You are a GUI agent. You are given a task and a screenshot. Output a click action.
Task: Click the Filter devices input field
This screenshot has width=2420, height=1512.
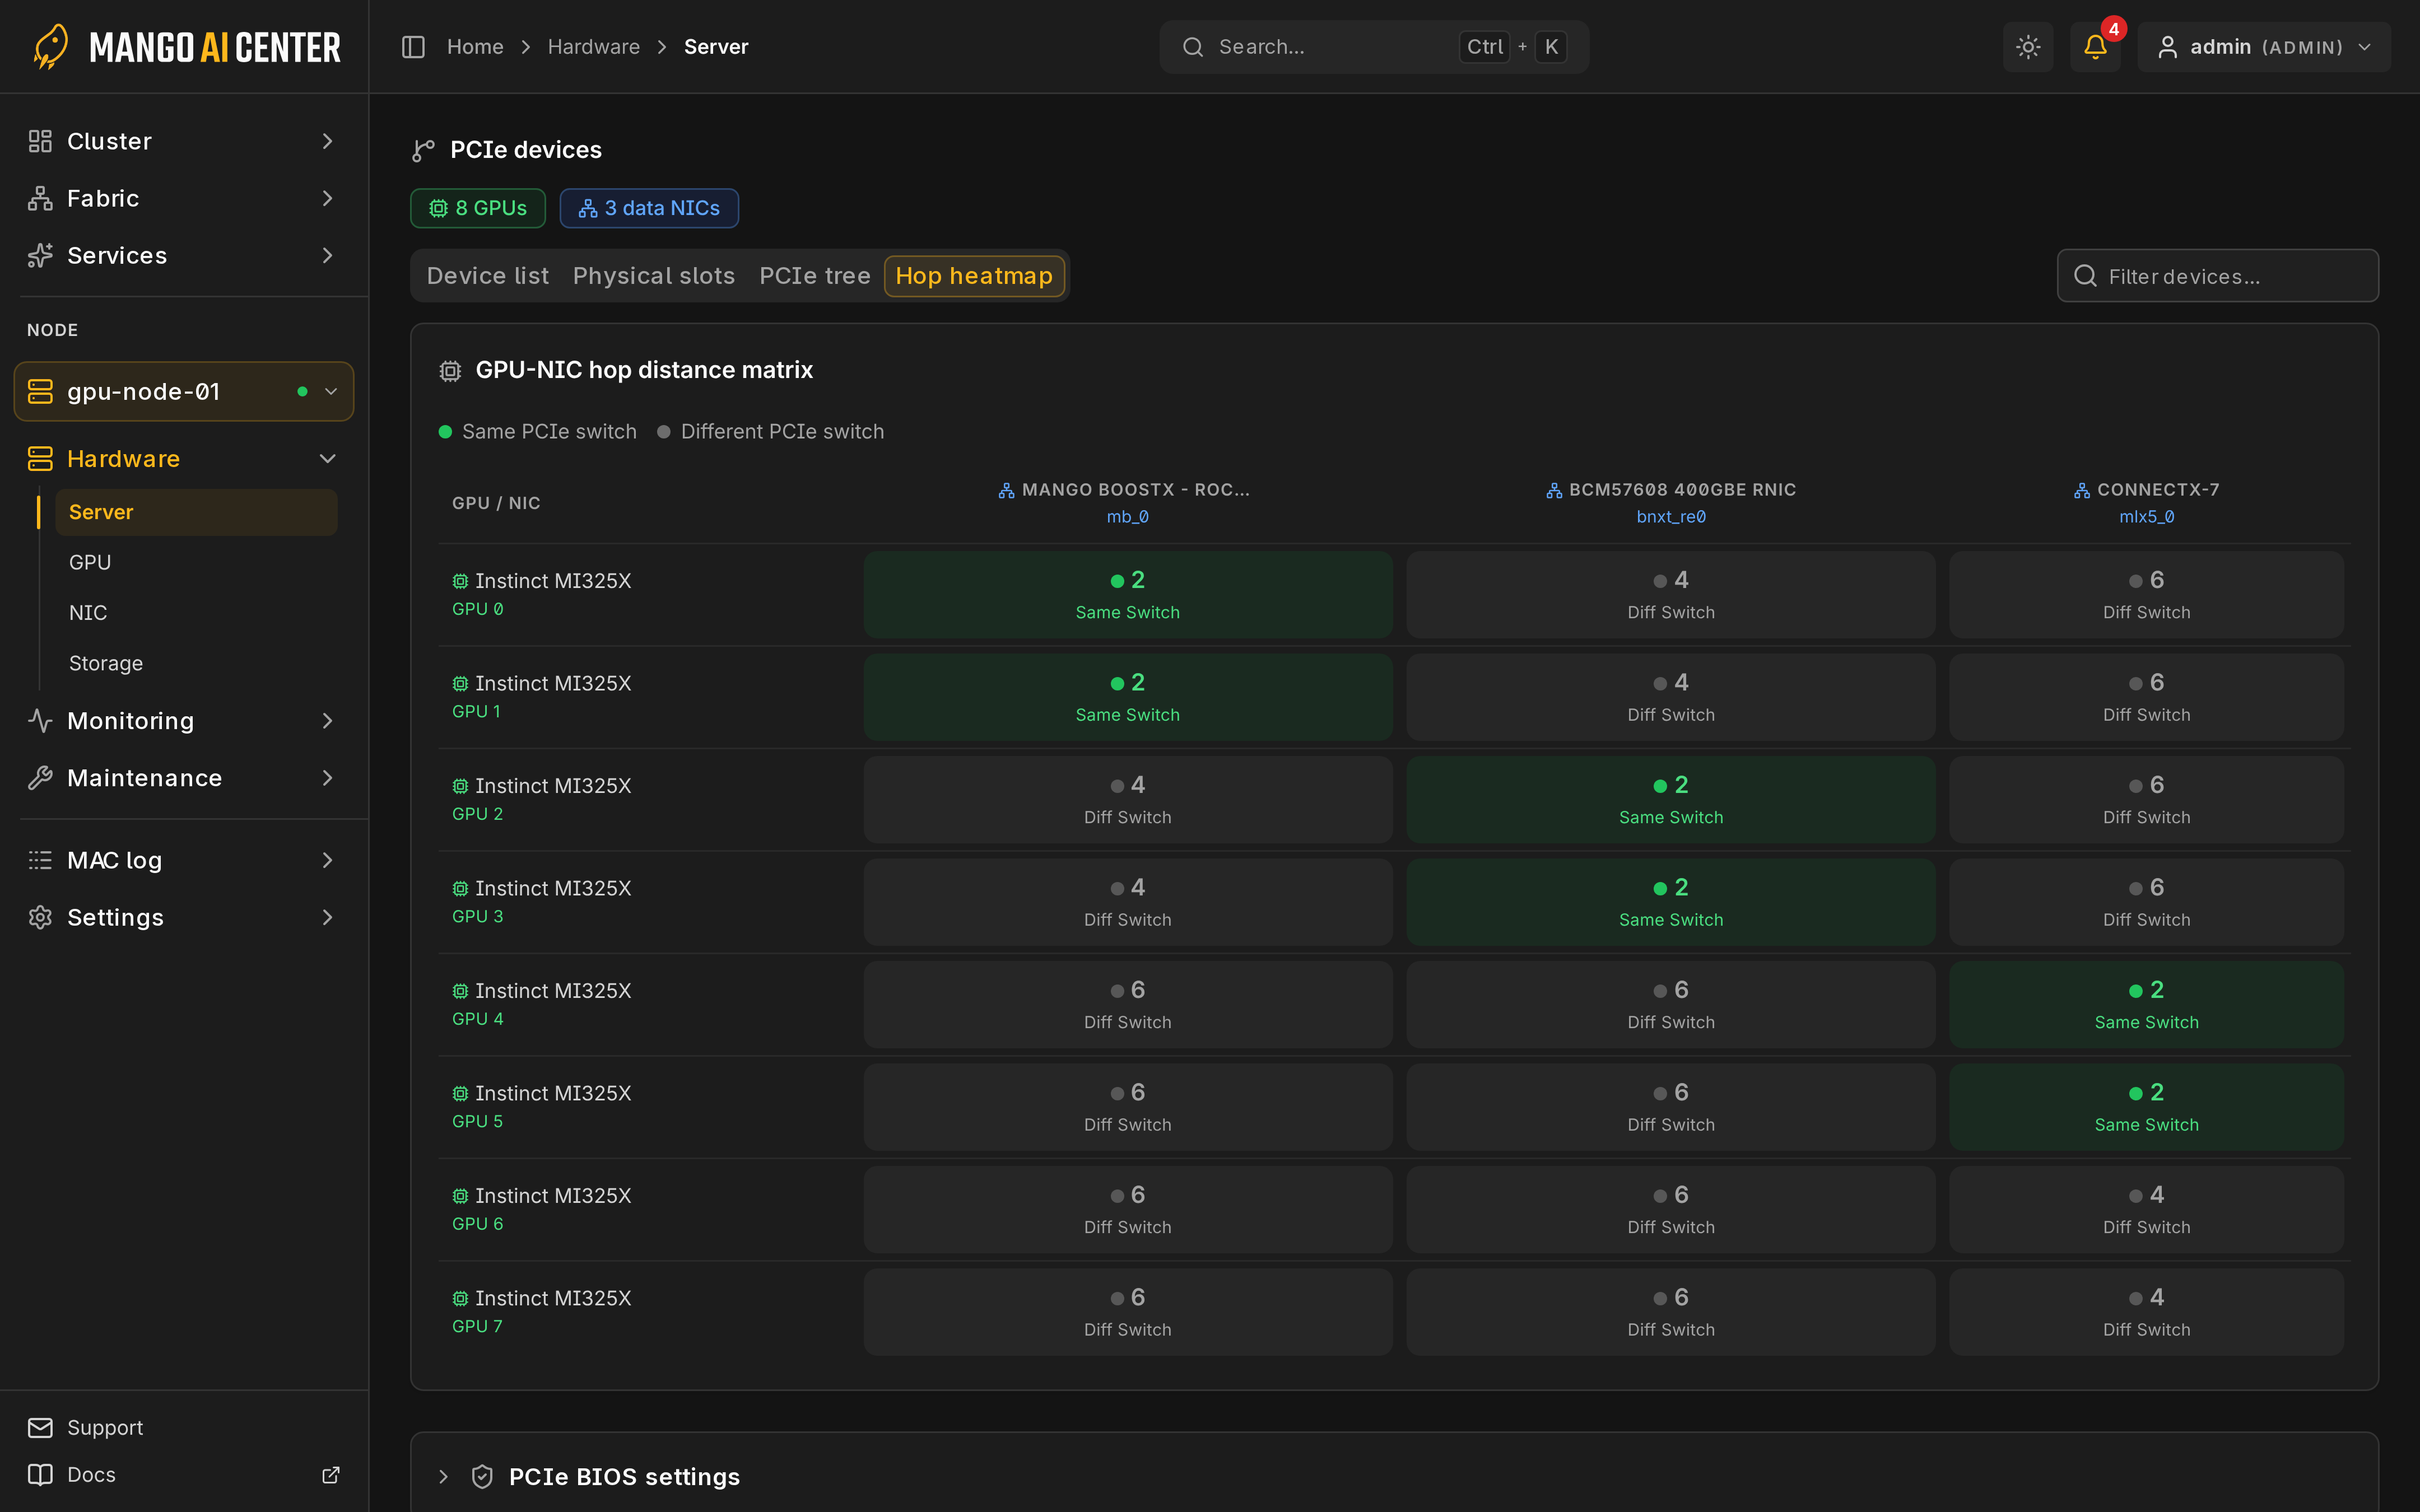[2217, 276]
